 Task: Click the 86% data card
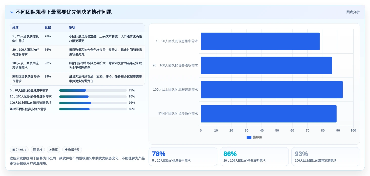pos(254,157)
